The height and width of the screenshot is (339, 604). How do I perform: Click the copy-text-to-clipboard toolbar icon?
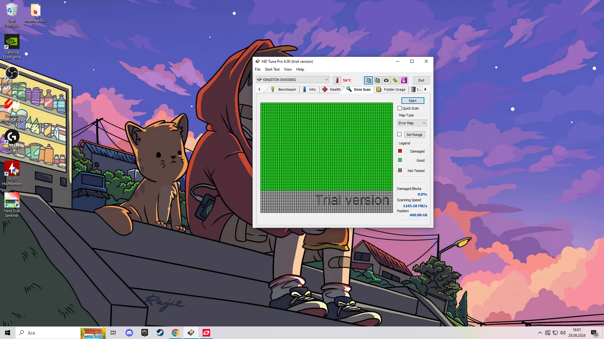(x=368, y=80)
